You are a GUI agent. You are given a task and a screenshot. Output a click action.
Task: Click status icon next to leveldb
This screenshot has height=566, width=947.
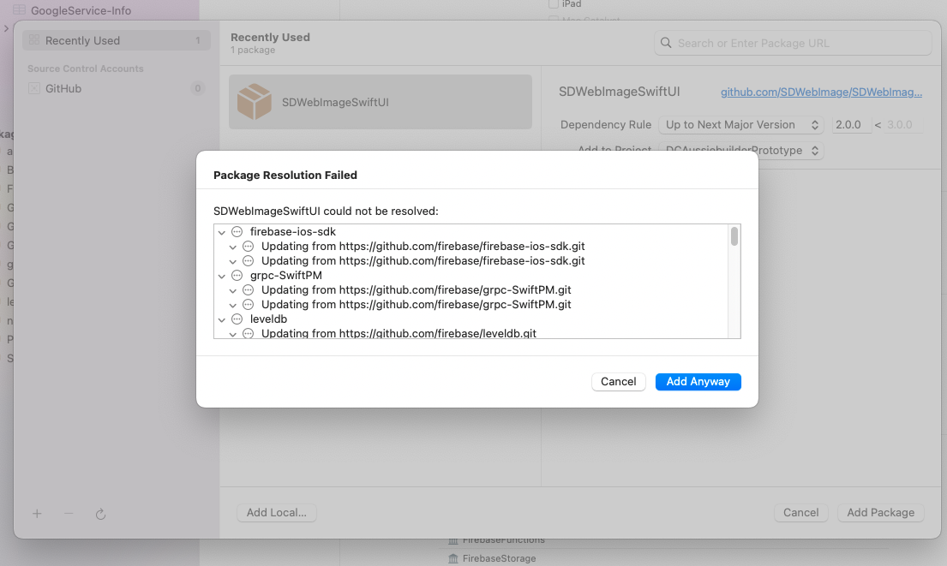(237, 319)
